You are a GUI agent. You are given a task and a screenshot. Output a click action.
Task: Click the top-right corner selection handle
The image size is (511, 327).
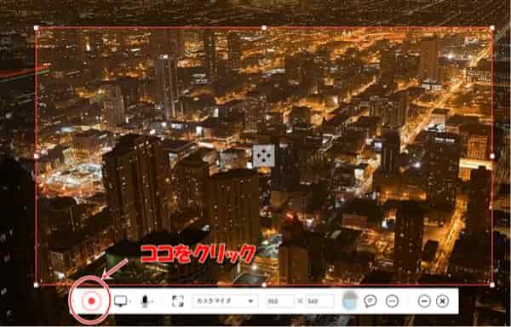(x=492, y=28)
